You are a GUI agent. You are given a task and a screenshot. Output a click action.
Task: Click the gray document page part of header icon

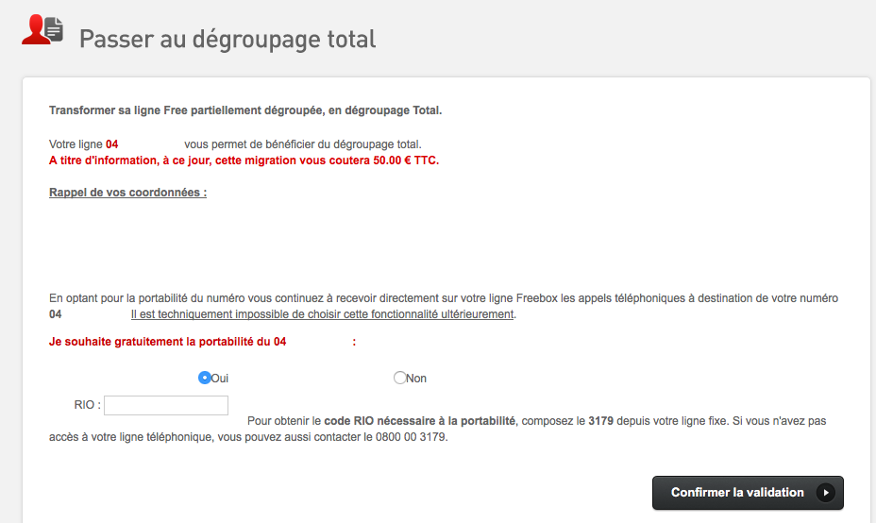[x=54, y=29]
